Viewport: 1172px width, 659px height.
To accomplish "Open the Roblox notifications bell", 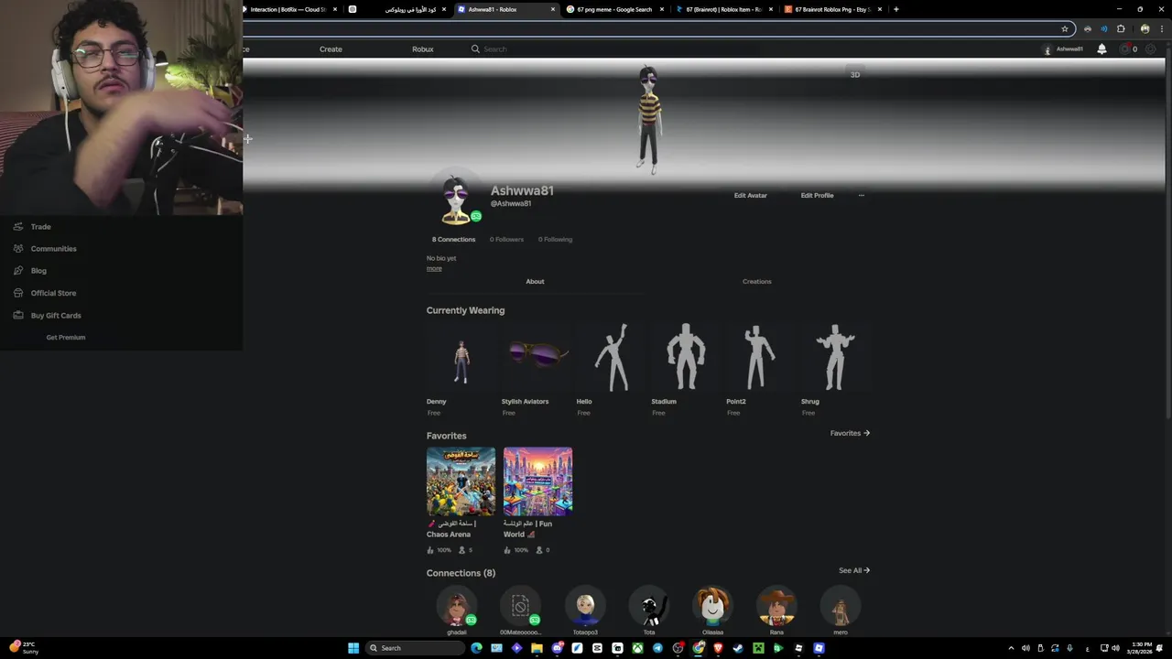I will pyautogui.click(x=1101, y=49).
